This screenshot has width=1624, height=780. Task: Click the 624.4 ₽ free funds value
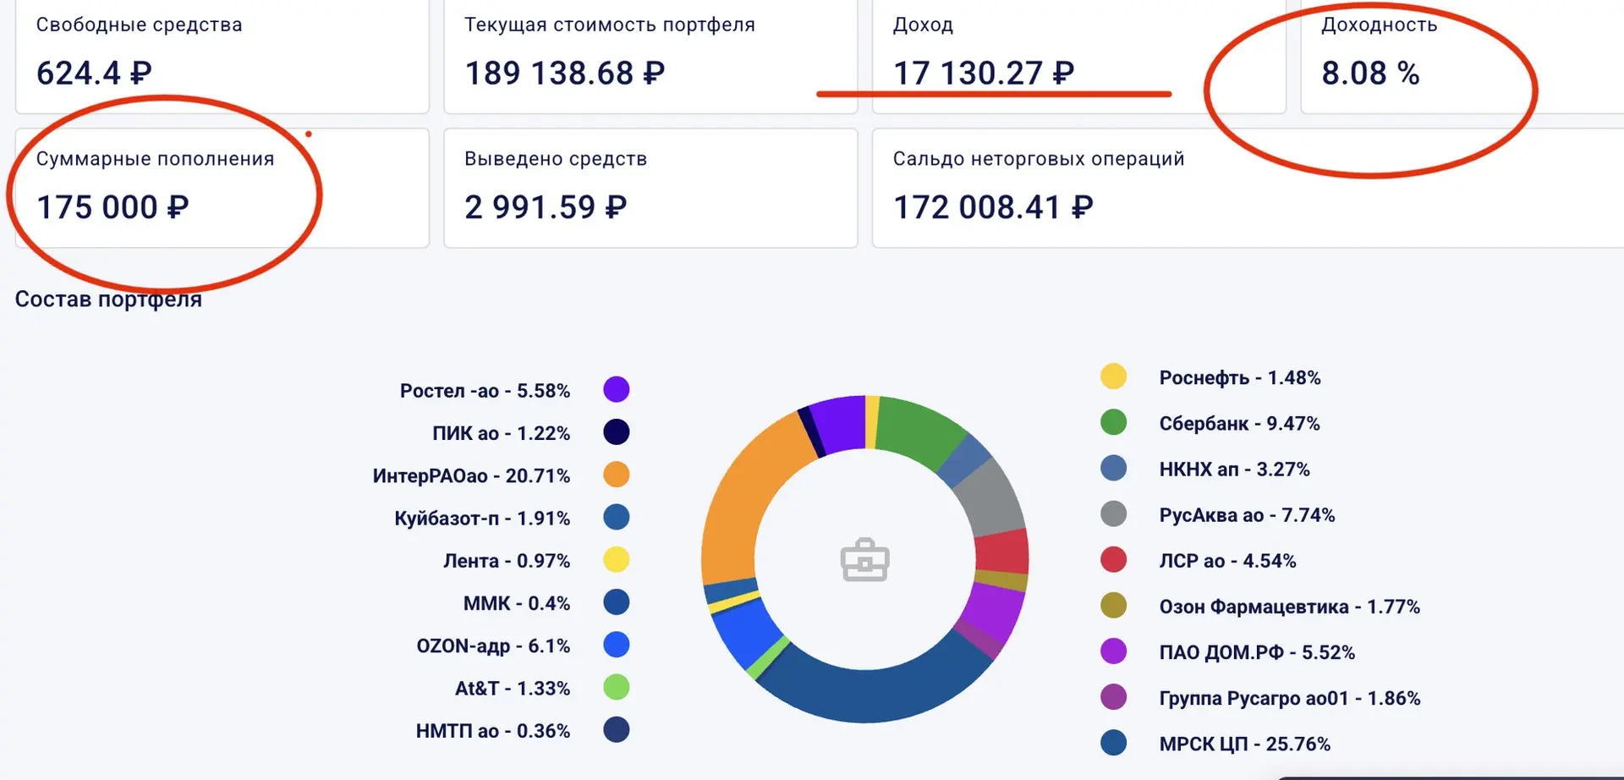click(x=94, y=74)
